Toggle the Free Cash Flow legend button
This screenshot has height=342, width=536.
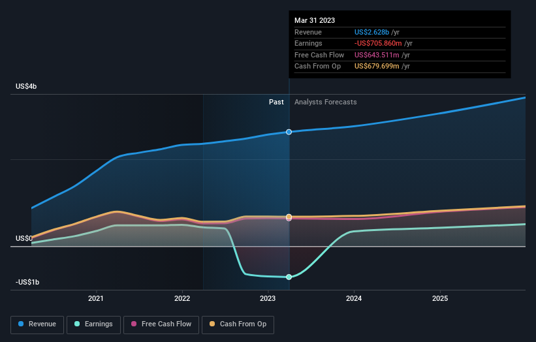click(161, 324)
